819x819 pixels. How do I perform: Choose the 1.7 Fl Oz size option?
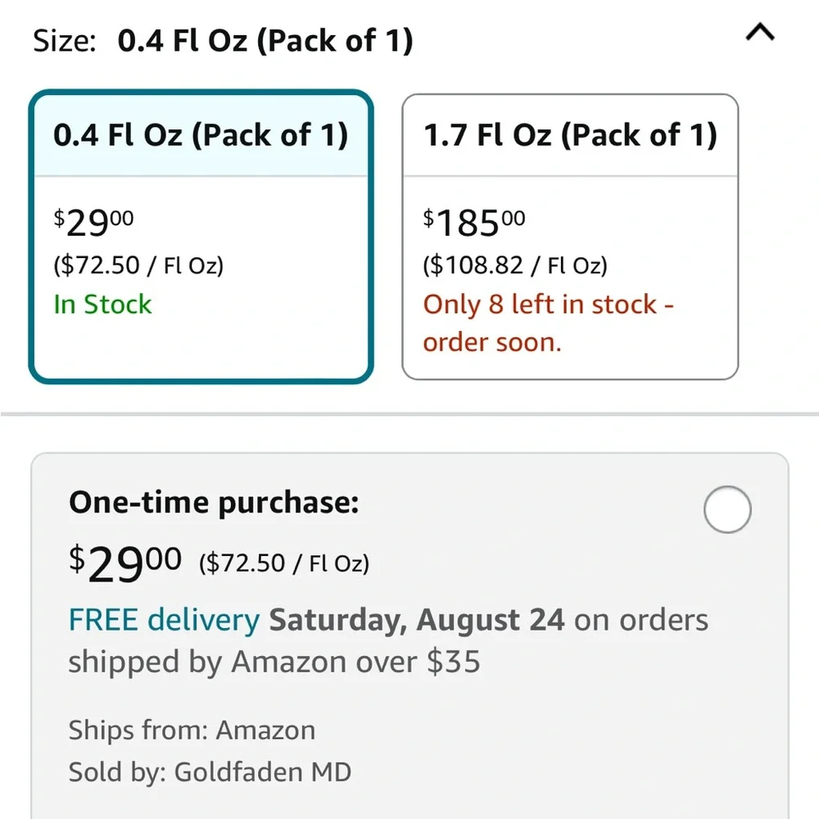(x=570, y=237)
